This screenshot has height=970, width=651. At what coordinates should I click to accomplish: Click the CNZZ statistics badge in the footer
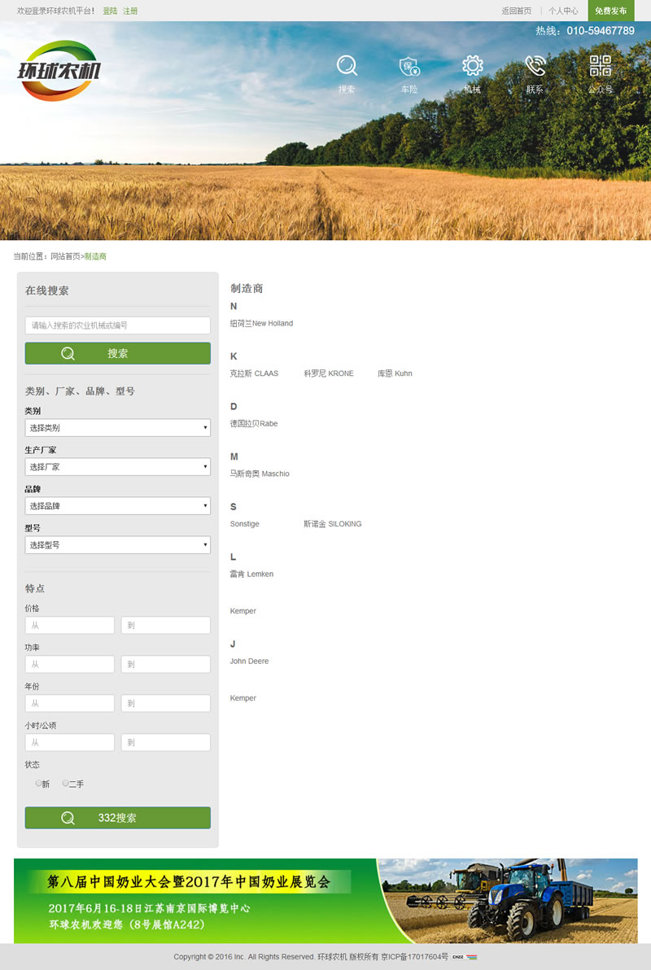464,957
